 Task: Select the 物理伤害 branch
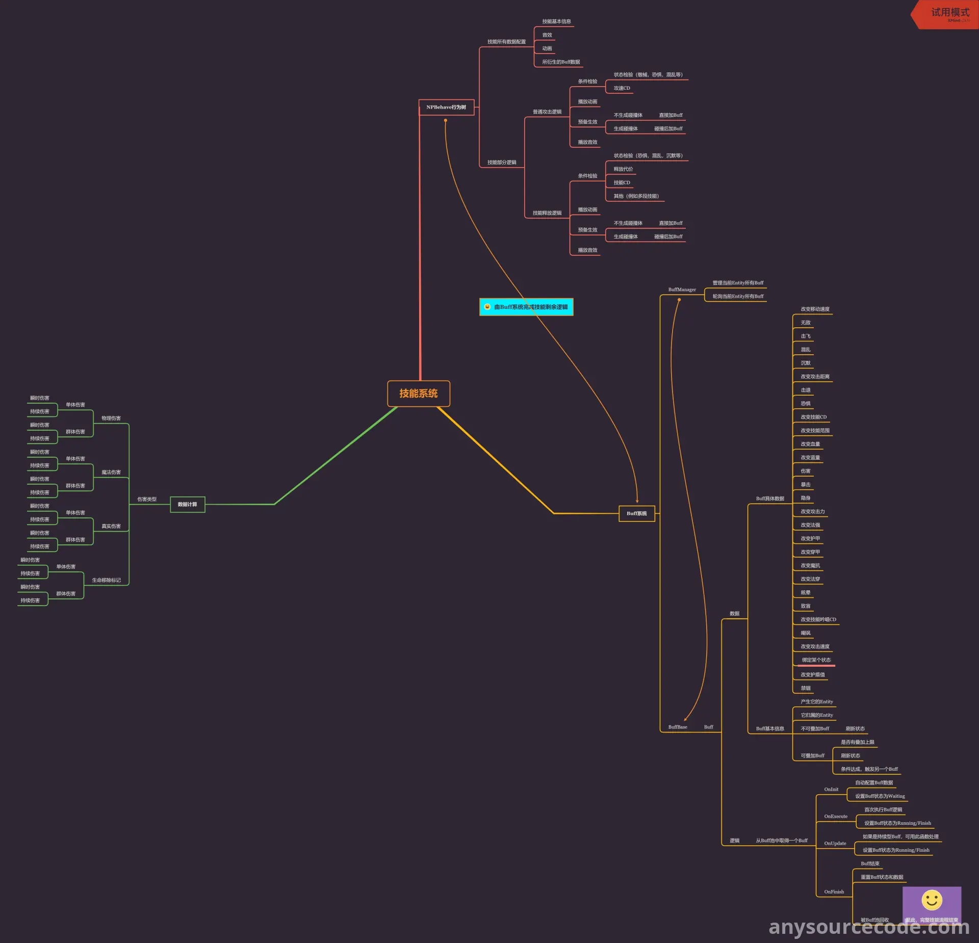(111, 418)
